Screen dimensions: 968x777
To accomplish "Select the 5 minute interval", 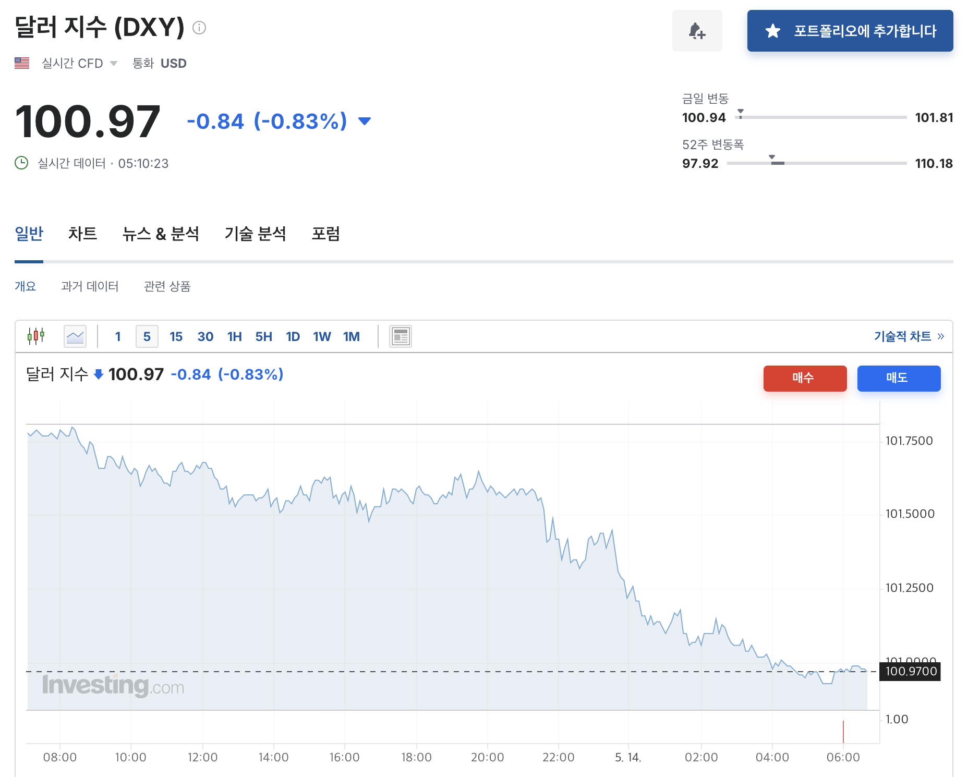I will (x=147, y=336).
